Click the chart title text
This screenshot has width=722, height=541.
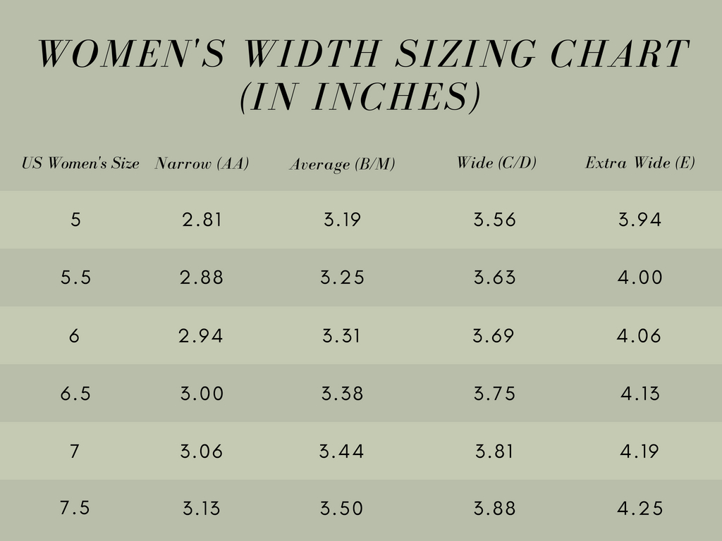363,75
